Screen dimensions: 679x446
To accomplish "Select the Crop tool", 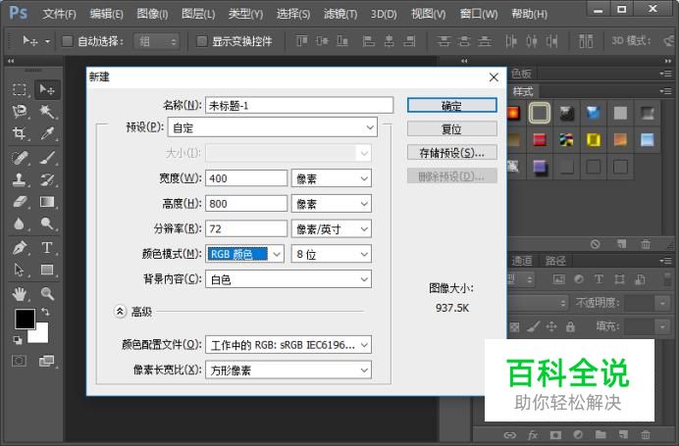I will tap(20, 134).
